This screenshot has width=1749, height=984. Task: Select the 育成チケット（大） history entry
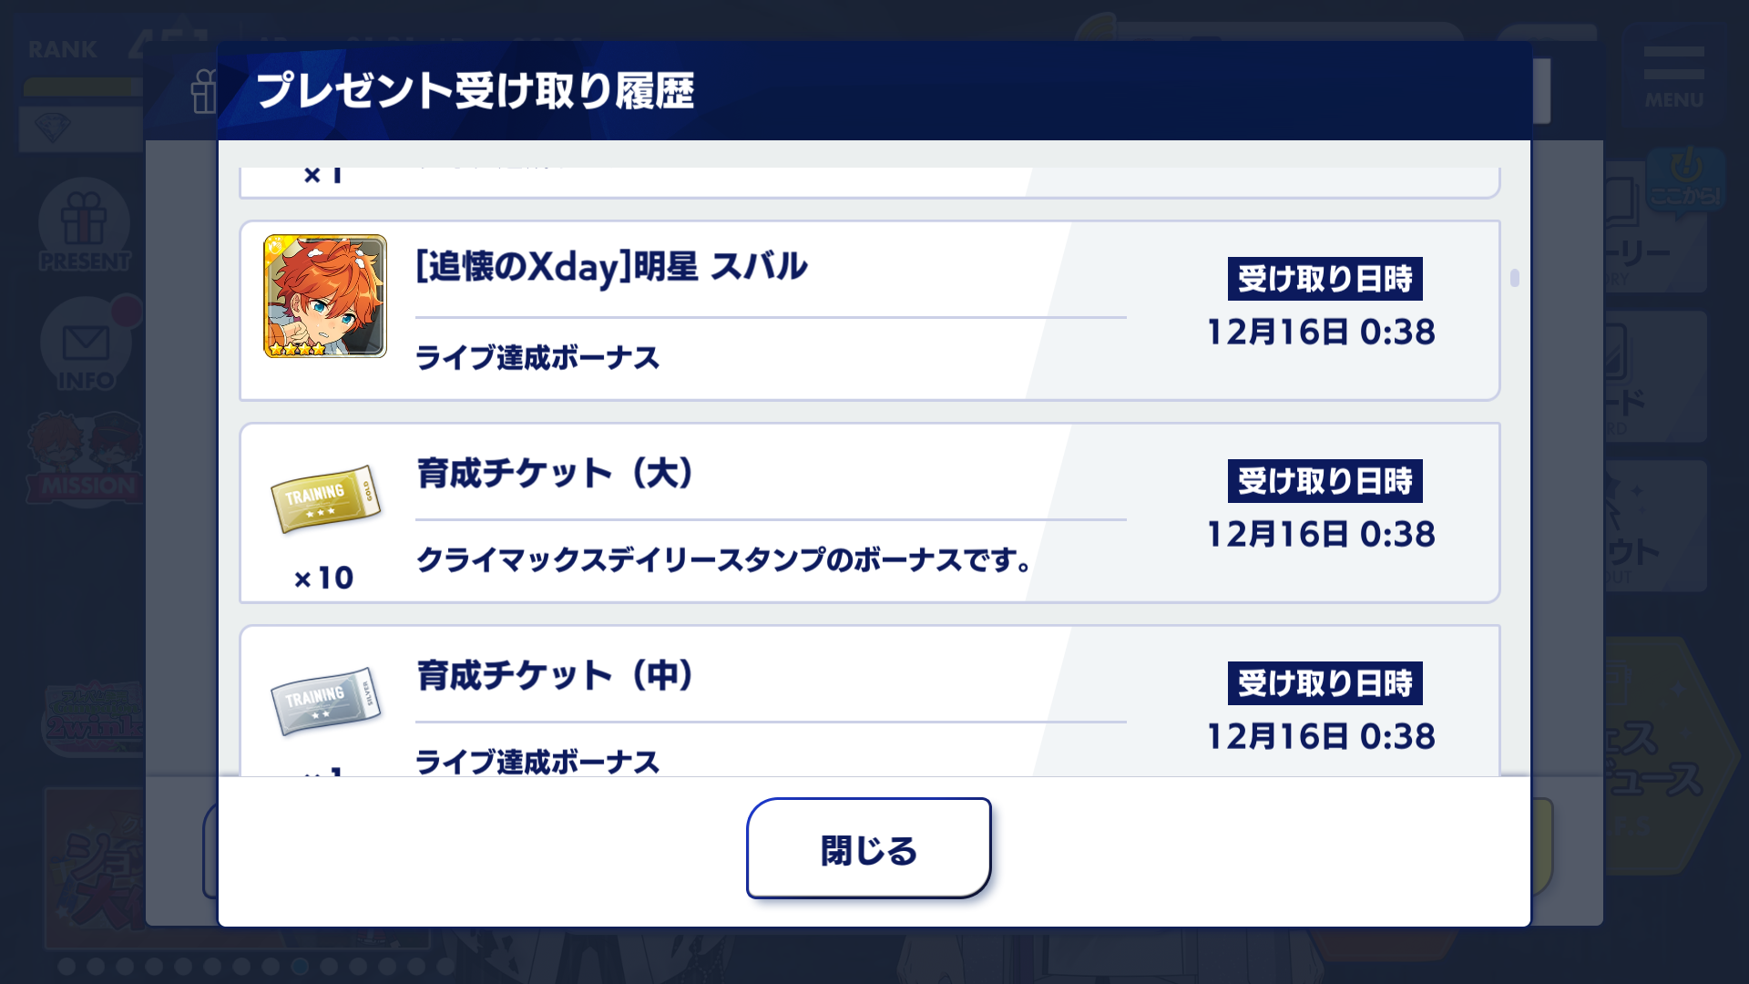tap(869, 512)
